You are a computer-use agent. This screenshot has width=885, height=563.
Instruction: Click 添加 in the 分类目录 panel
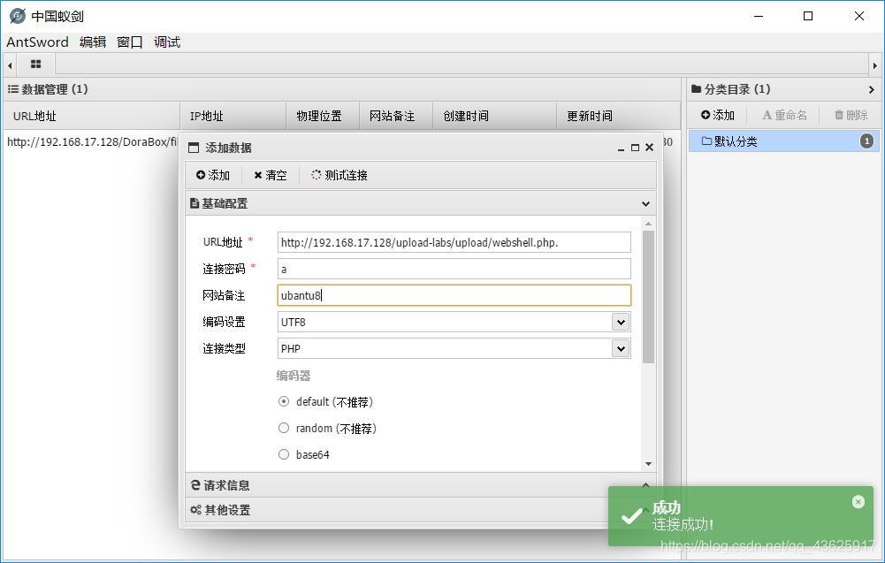pyautogui.click(x=717, y=115)
